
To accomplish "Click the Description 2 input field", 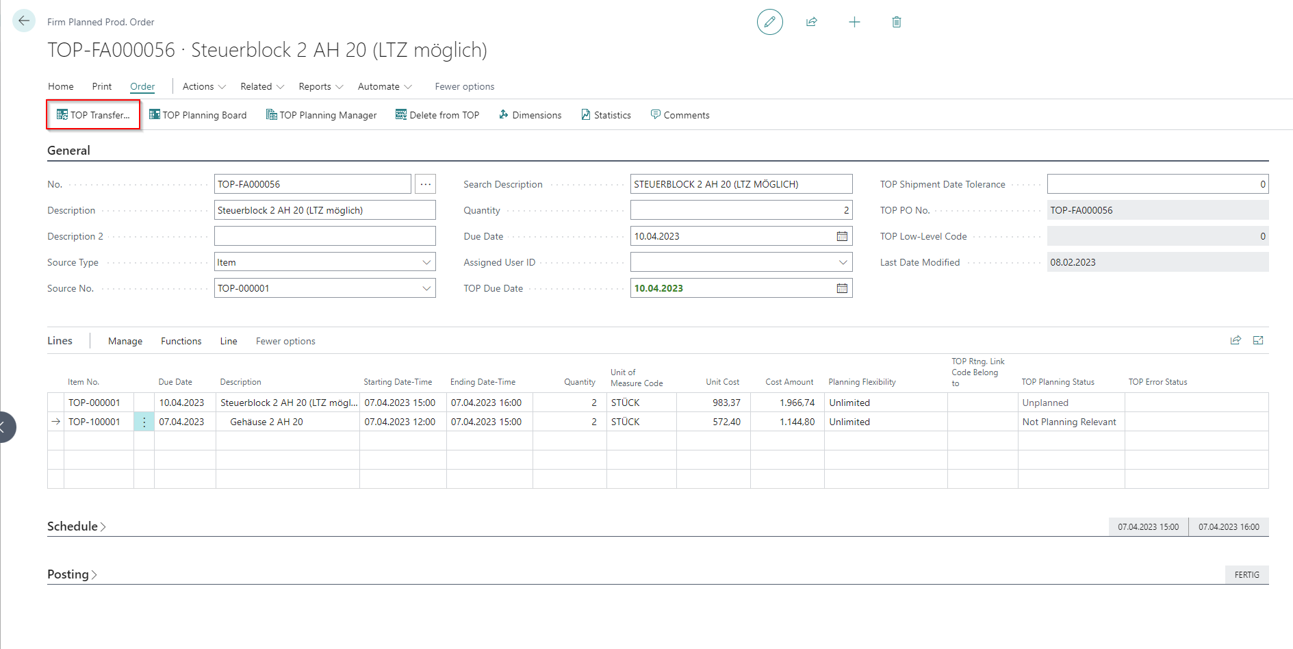I will coord(324,236).
